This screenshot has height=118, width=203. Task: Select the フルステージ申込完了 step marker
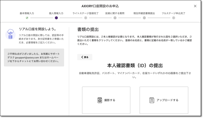tap(174, 18)
